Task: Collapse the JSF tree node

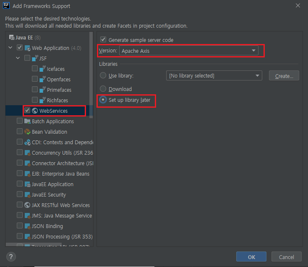Action: [x=18, y=58]
